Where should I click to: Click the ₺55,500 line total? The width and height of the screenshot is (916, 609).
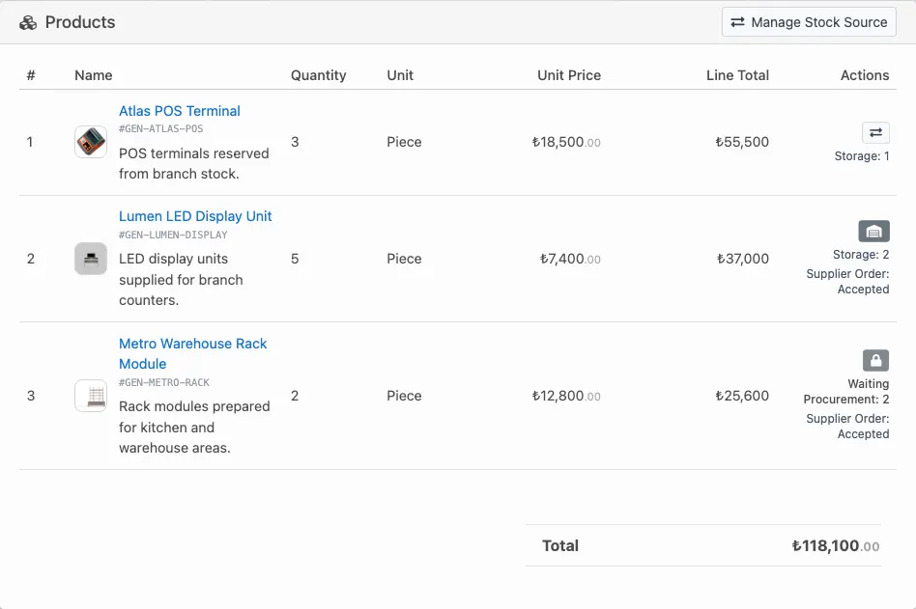pos(742,142)
